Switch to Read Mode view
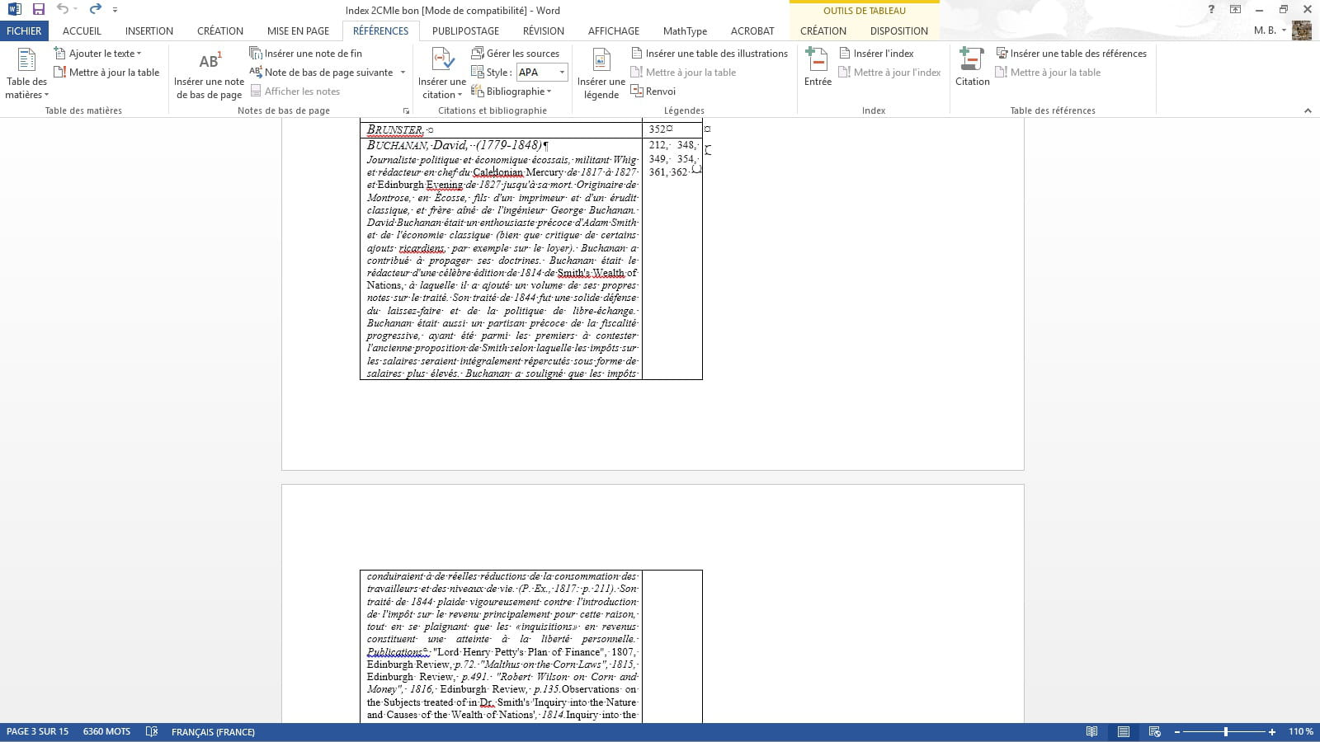The image size is (1320, 742). [x=1091, y=731]
